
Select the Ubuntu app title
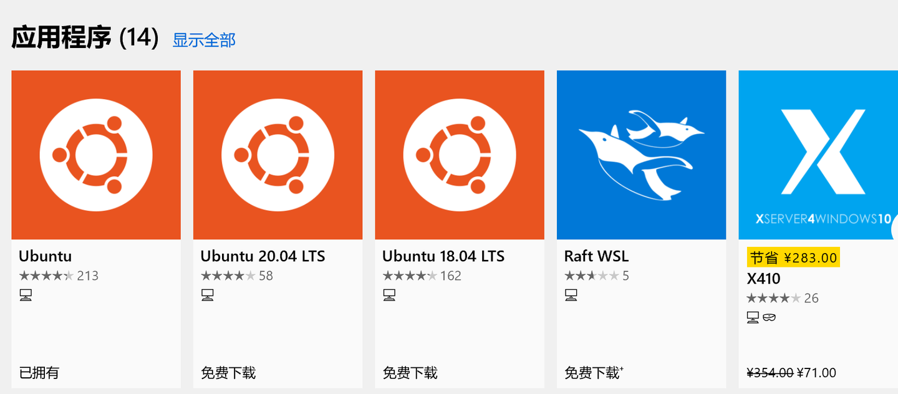pyautogui.click(x=45, y=256)
